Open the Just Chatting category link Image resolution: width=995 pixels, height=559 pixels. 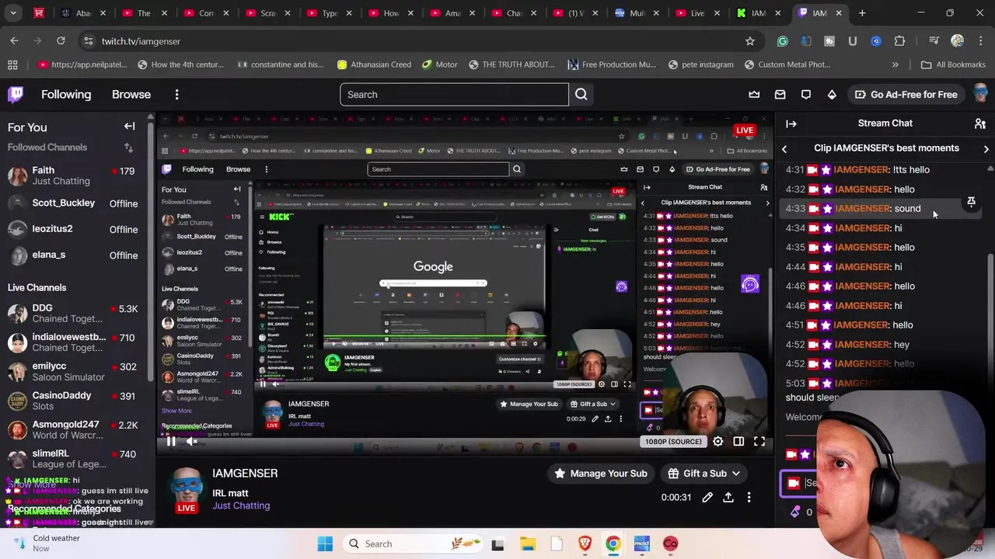[x=241, y=505]
